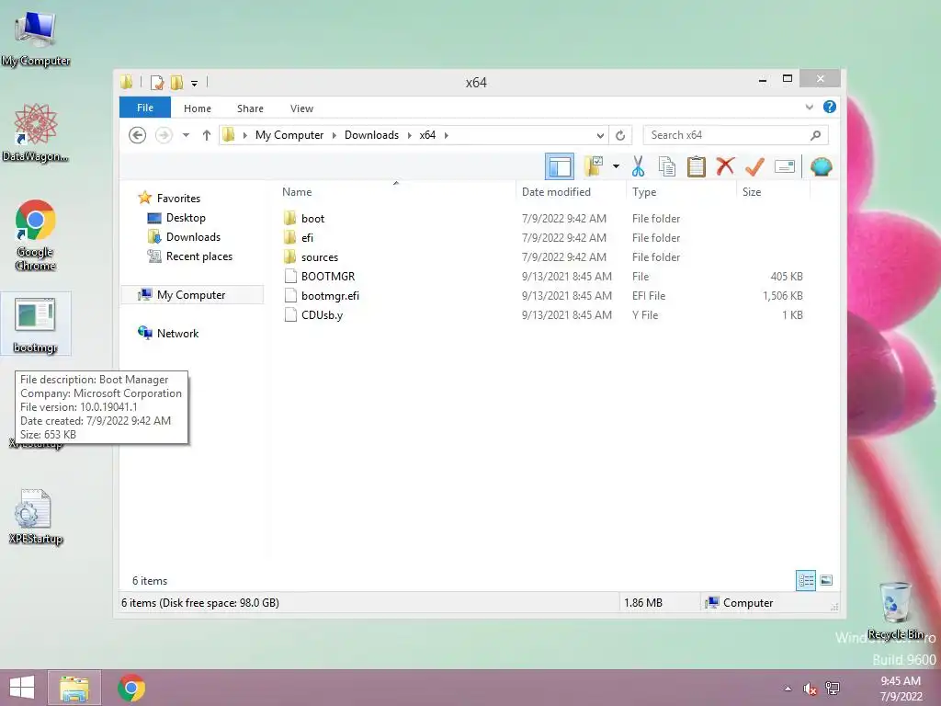Click the Paste clipboard icon
941x706 pixels.
click(696, 166)
